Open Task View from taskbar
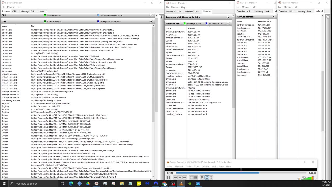The height and width of the screenshot is (187, 332). (x=62, y=184)
